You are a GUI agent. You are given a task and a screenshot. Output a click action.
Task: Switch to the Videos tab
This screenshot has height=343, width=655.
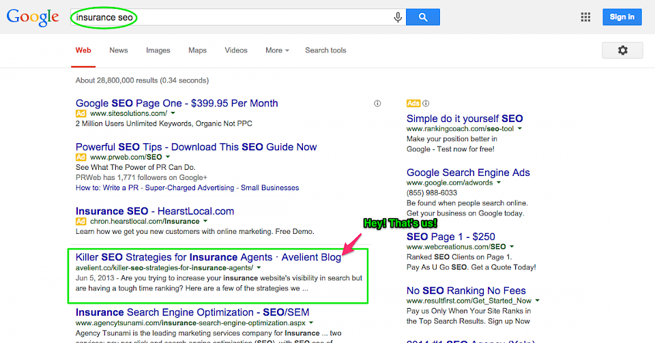(x=236, y=50)
